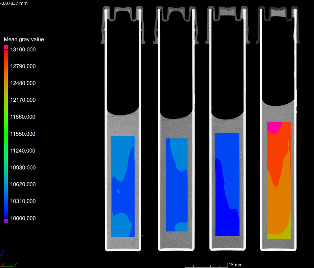Click the third vial's cap

pyautogui.click(x=227, y=25)
